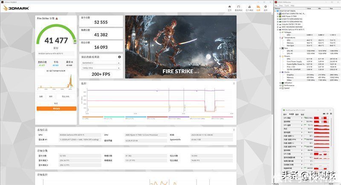Open the 3DMark home page icon

click(x=229, y=7)
